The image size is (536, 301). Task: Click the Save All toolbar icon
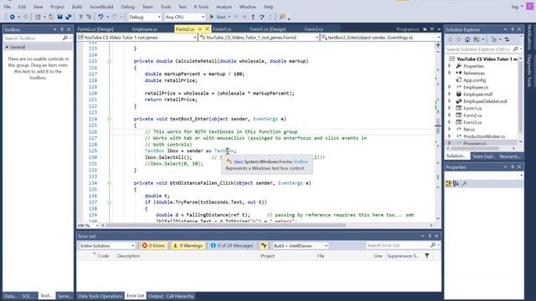pyautogui.click(x=69, y=17)
